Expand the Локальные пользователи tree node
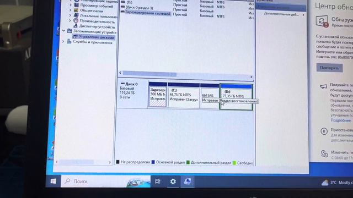 coord(70,15)
